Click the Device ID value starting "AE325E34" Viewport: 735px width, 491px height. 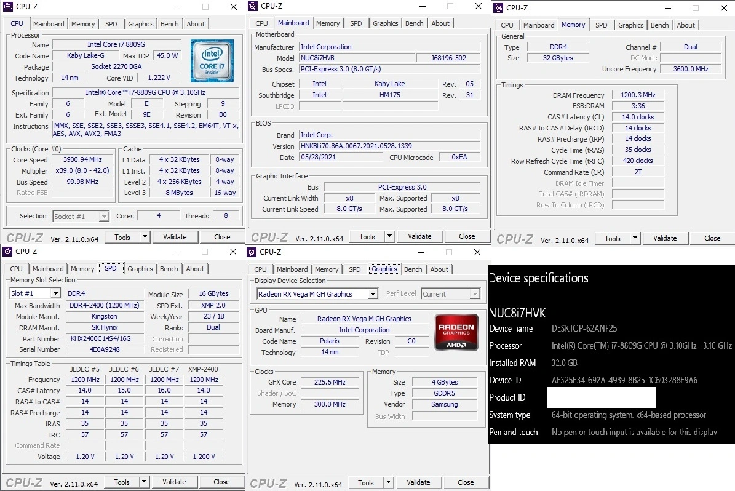624,380
